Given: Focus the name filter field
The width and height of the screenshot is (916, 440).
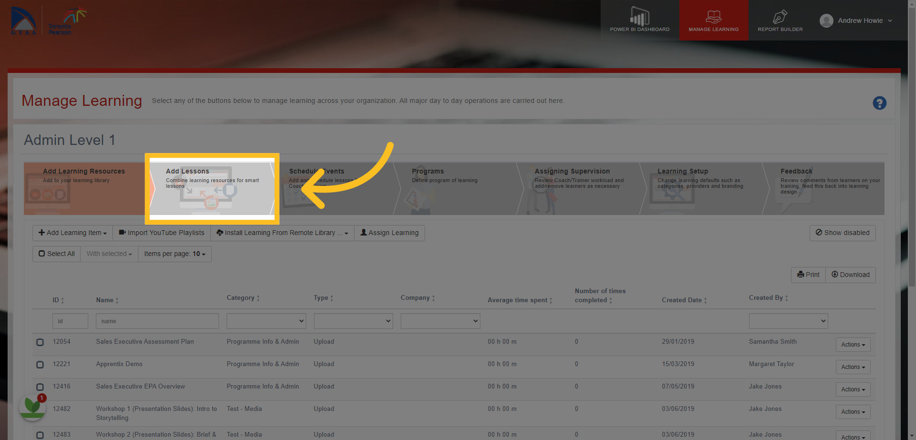Looking at the screenshot, I should tap(157, 321).
